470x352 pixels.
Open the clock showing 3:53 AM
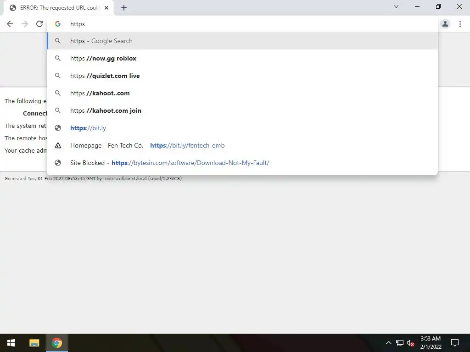click(x=431, y=343)
